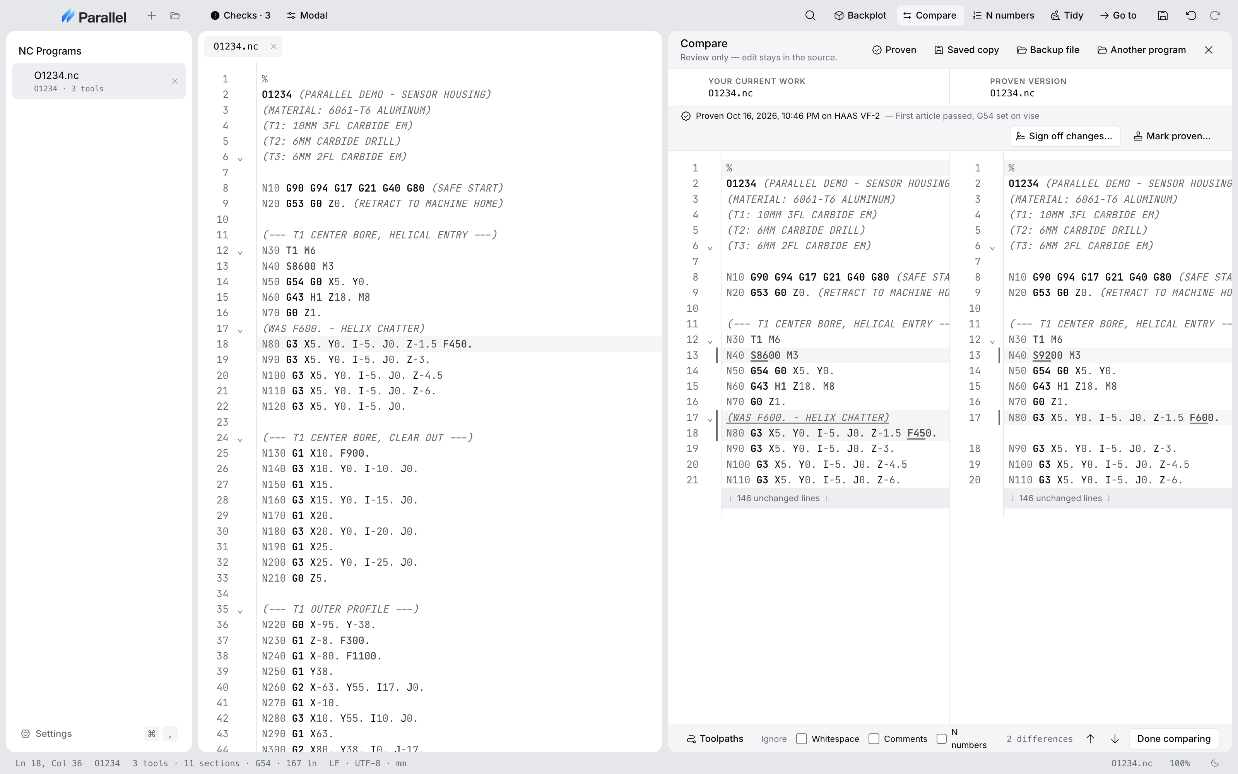The image size is (1238, 774).
Task: Open the Modal state panel
Action: [x=307, y=15]
